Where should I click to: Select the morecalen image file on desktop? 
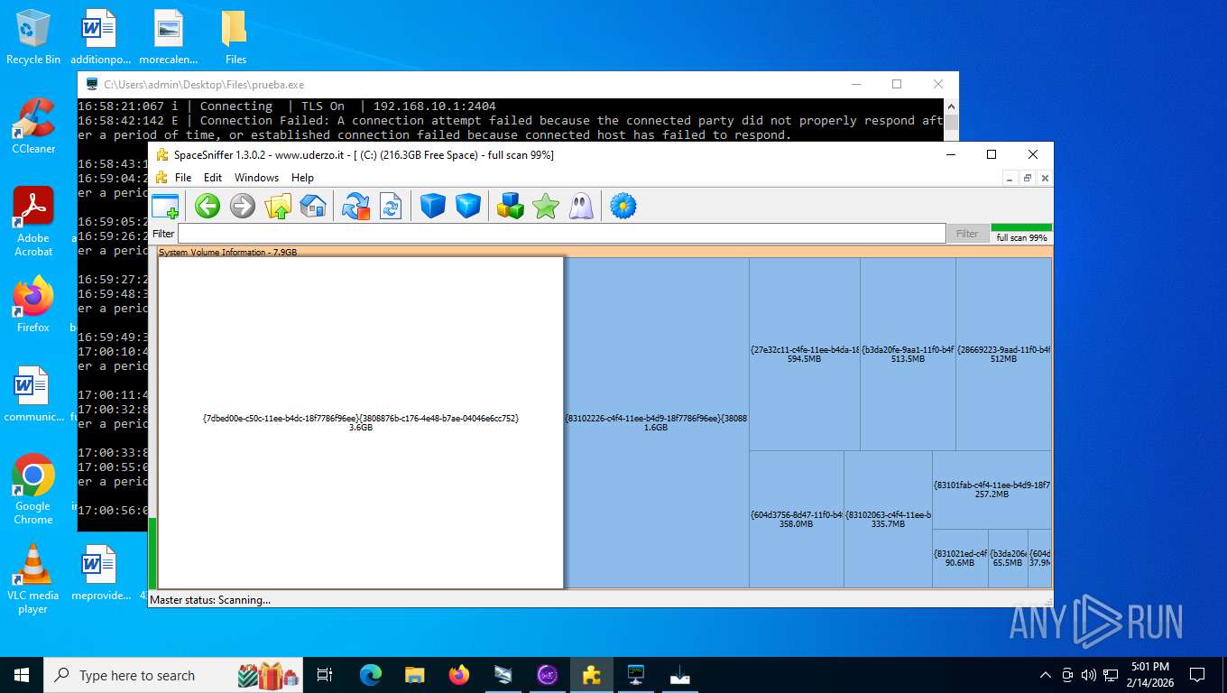168,37
